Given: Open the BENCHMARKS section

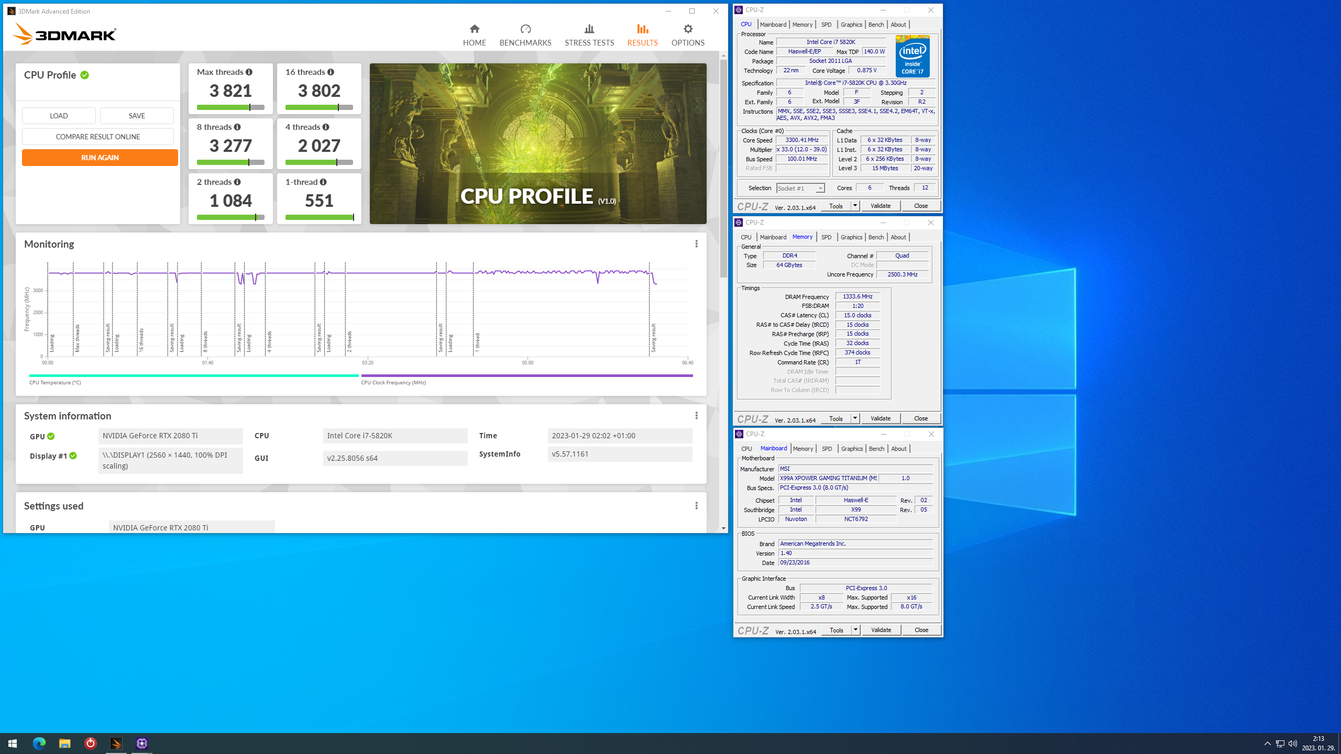Looking at the screenshot, I should (525, 35).
